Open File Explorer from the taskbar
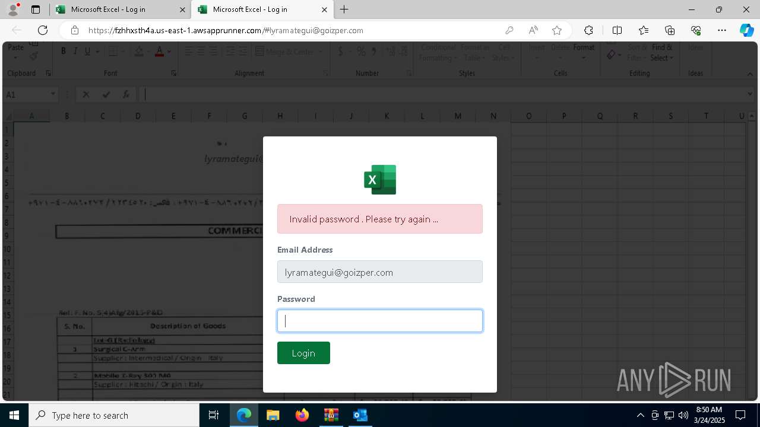Viewport: 760px width, 427px height. pos(273,415)
